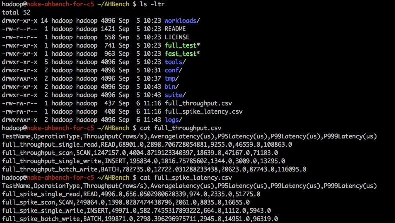Click the tools/ directory name

tap(175, 62)
